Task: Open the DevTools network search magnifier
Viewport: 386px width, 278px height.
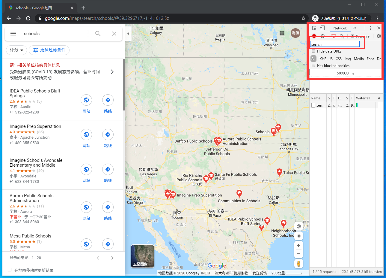Action: pyautogui.click(x=342, y=36)
